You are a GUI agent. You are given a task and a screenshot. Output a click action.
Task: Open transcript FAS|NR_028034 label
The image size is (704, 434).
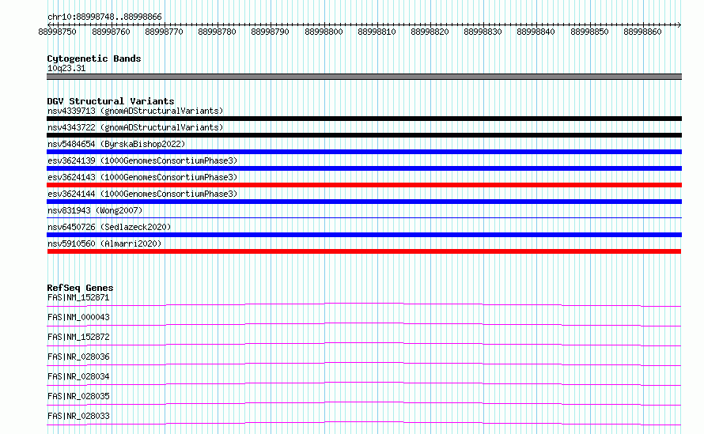(x=78, y=376)
